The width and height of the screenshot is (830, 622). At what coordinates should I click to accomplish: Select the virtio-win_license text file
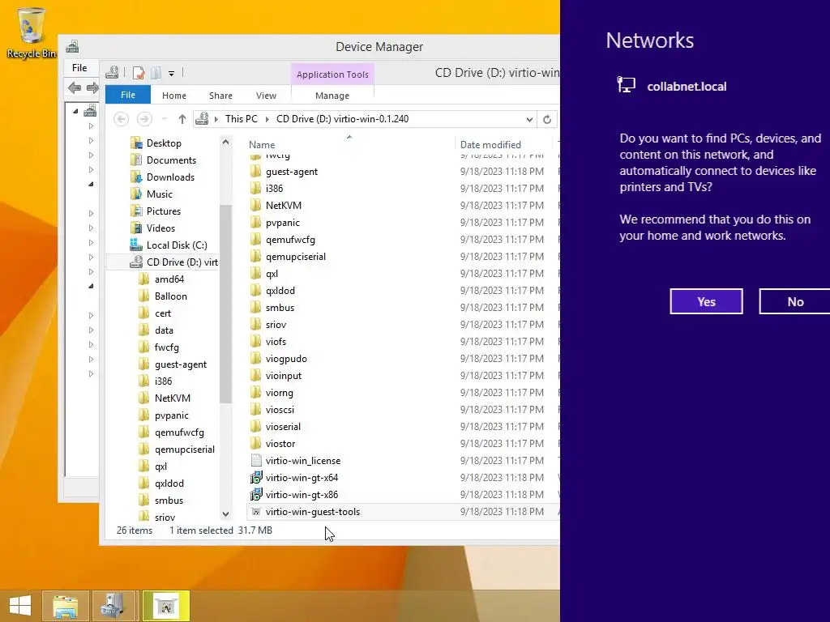tap(303, 461)
